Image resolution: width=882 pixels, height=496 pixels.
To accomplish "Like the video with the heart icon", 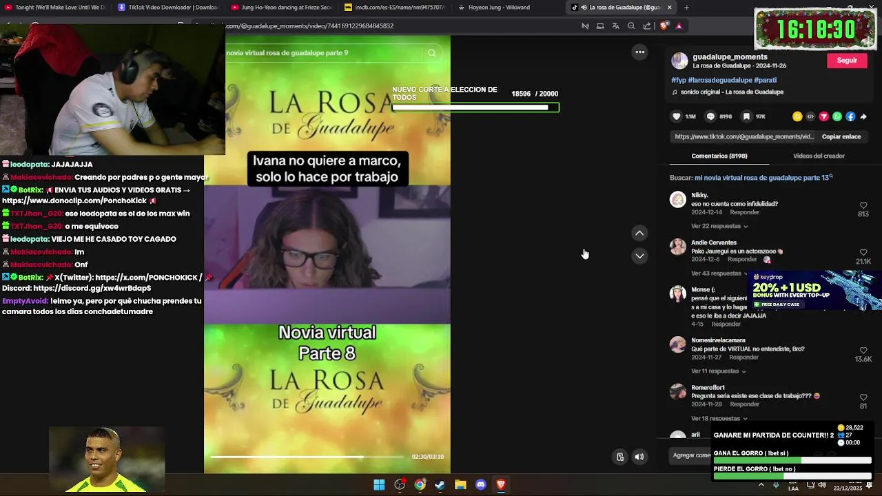I will pyautogui.click(x=677, y=116).
